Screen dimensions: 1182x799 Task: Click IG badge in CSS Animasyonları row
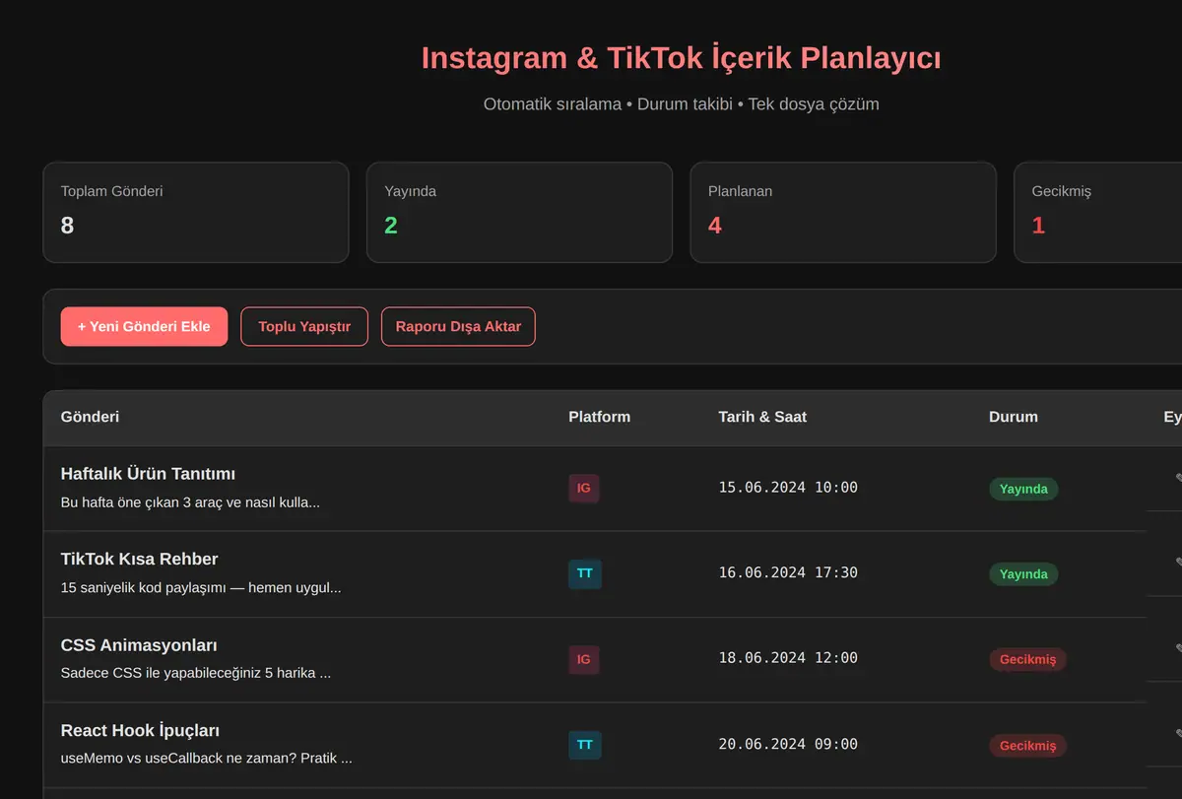pos(584,660)
